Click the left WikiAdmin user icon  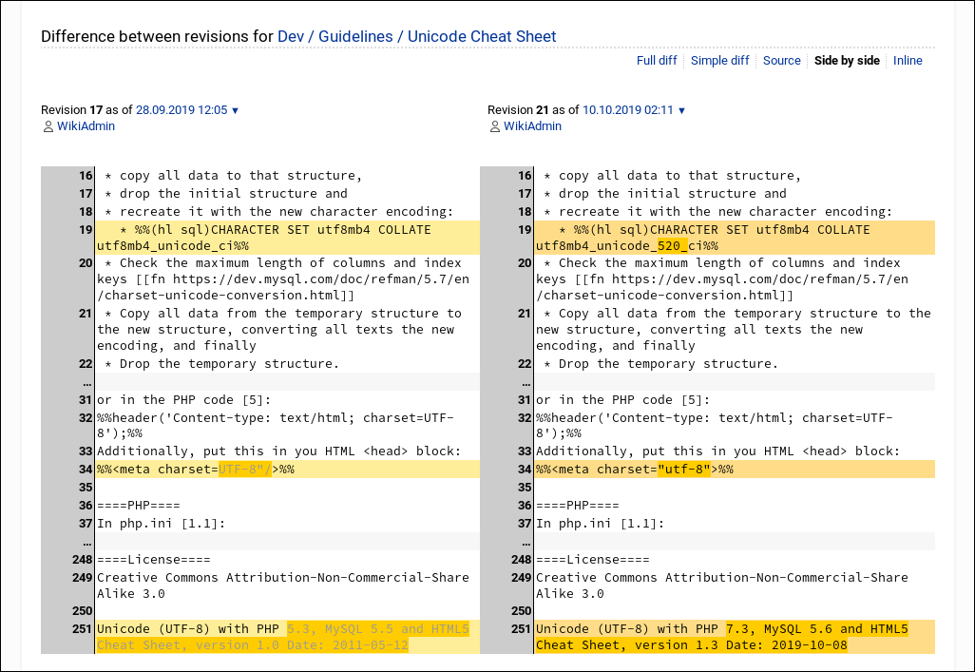pos(48,125)
